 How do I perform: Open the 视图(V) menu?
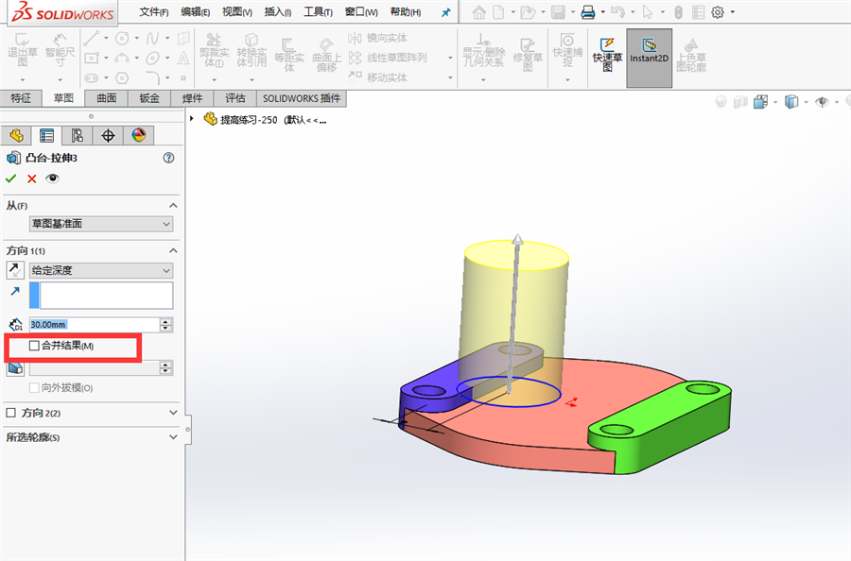(237, 12)
